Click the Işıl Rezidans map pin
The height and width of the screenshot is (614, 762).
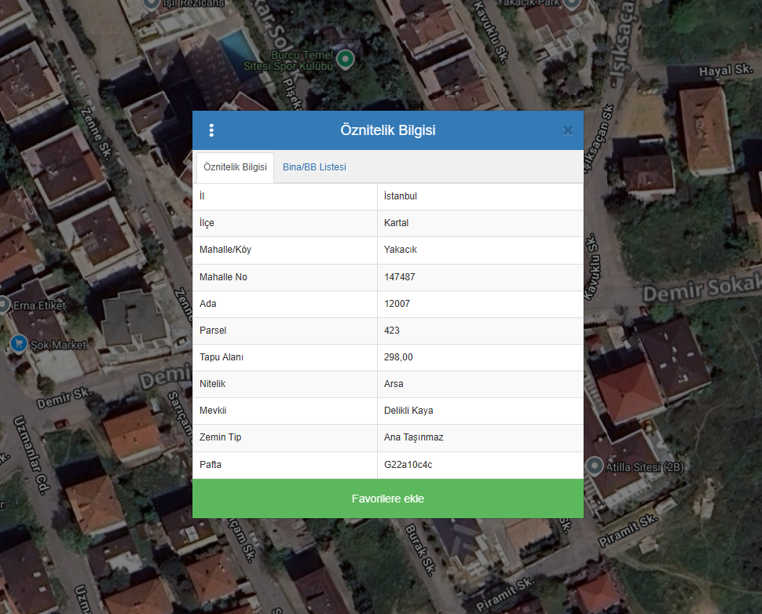(x=150, y=3)
